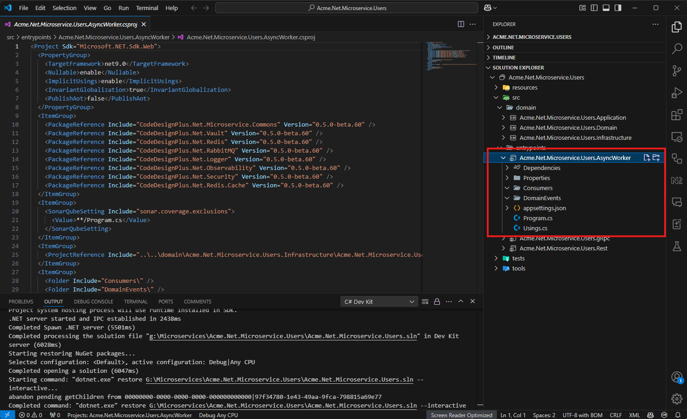Click the Comments icon in activity bar
The width and height of the screenshot is (687, 419).
[x=677, y=202]
